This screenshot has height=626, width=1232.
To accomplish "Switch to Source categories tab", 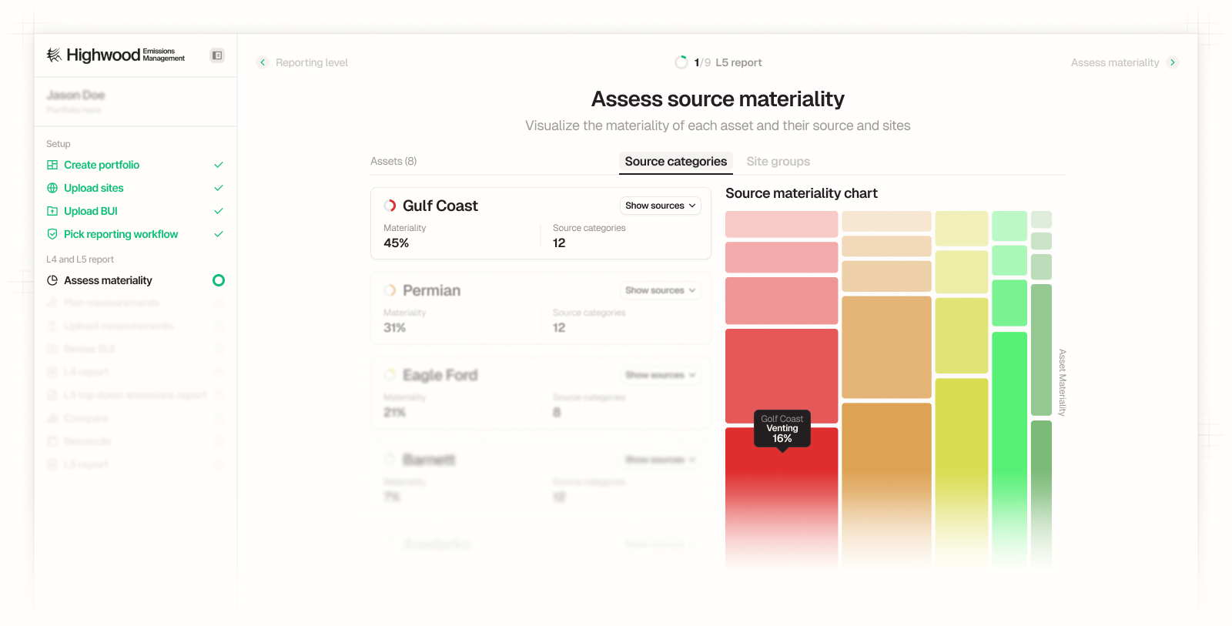I will point(676,162).
